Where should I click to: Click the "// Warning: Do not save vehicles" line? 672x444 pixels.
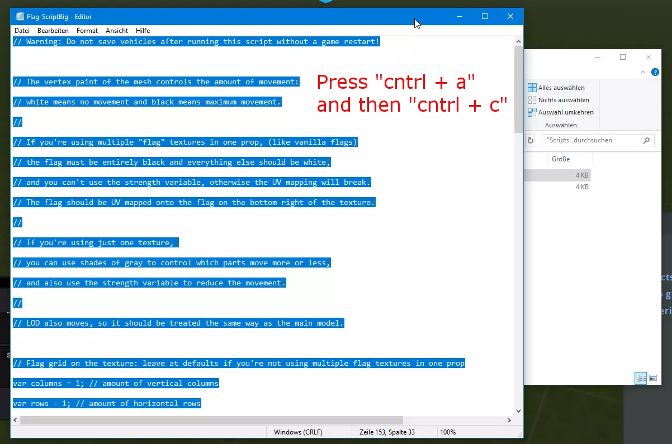196,41
